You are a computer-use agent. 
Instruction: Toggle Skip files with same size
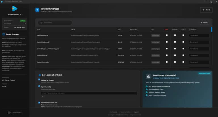[x=39, y=103]
